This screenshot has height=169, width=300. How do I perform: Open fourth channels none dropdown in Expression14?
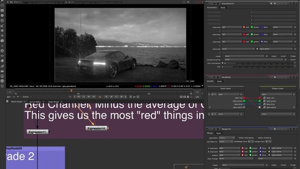[x=239, y=49]
